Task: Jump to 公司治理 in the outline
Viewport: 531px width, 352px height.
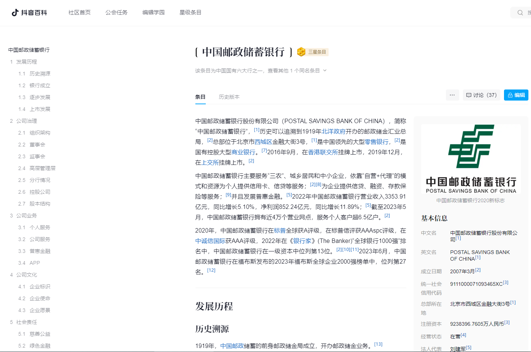Action: coord(27,121)
